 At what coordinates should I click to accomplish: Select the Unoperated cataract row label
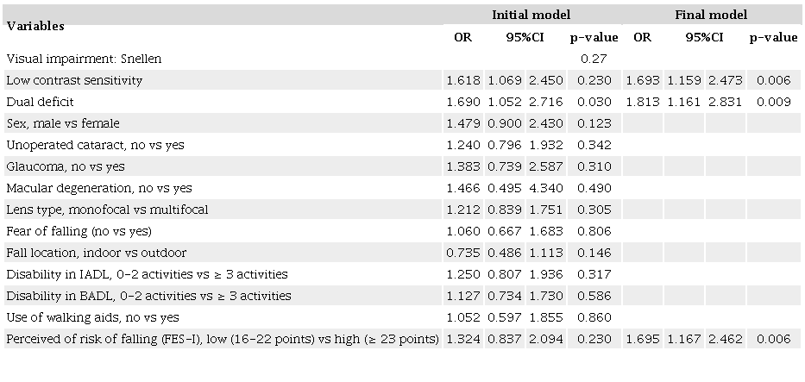coord(95,145)
